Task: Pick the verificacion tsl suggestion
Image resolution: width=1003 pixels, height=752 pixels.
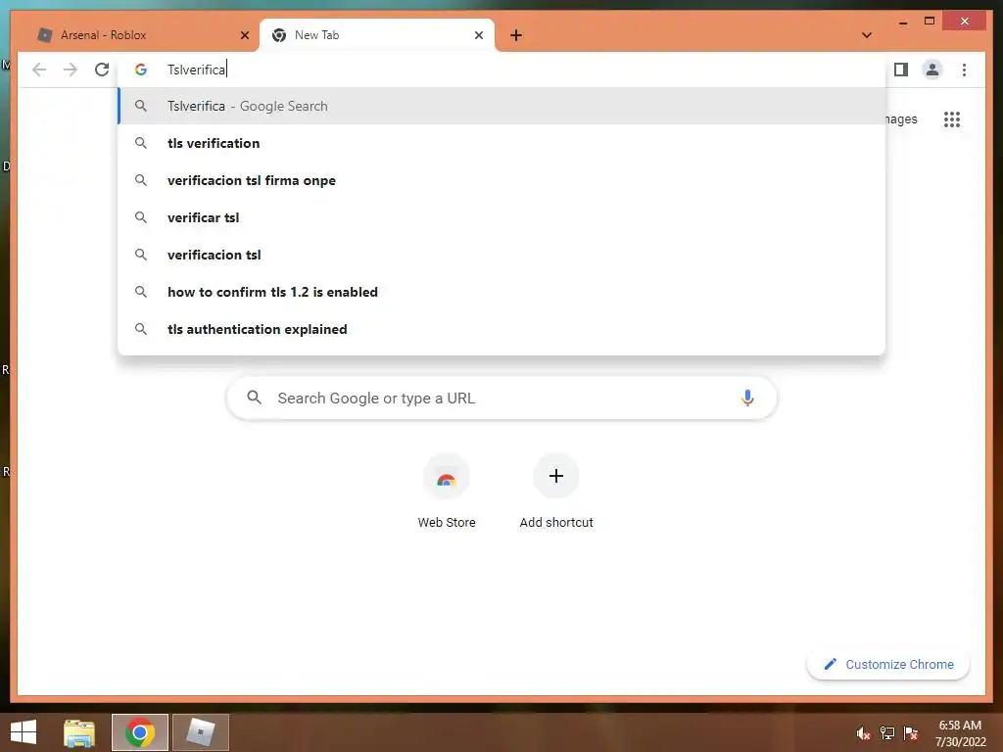Action: (502, 255)
